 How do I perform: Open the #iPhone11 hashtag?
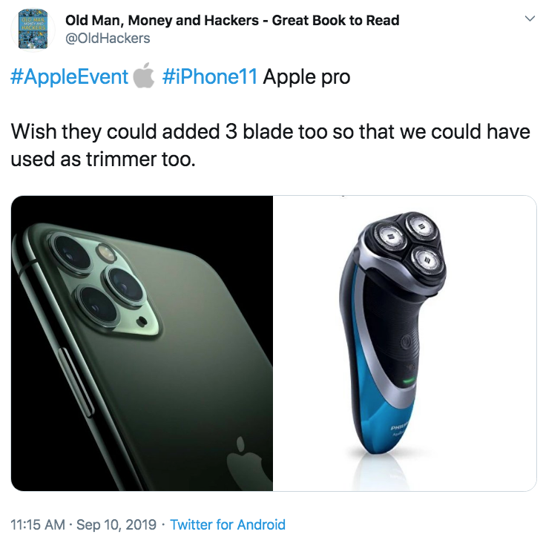(x=209, y=76)
